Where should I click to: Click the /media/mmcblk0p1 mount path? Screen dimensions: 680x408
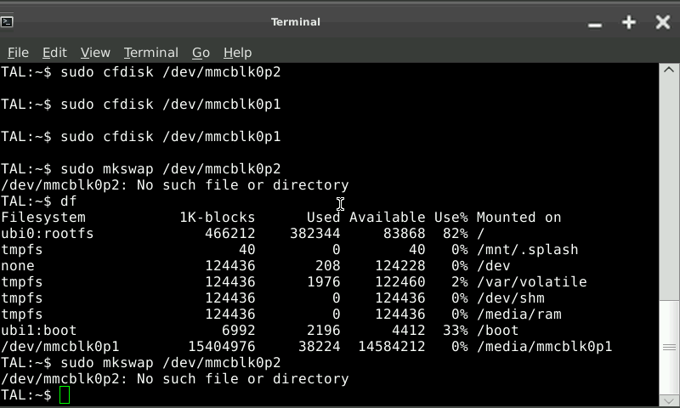pos(544,347)
